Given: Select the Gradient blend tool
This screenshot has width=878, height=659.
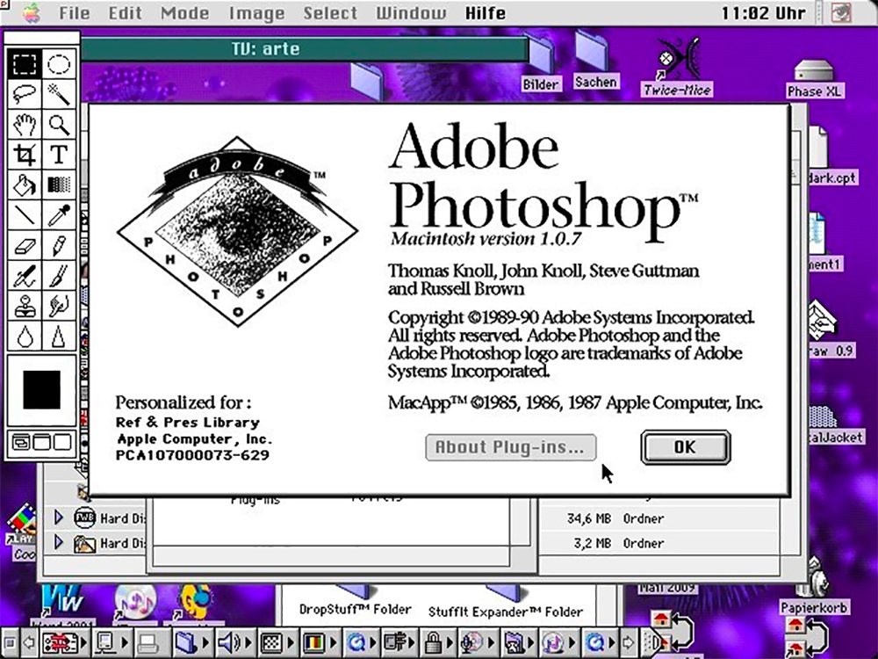Looking at the screenshot, I should coord(59,185).
